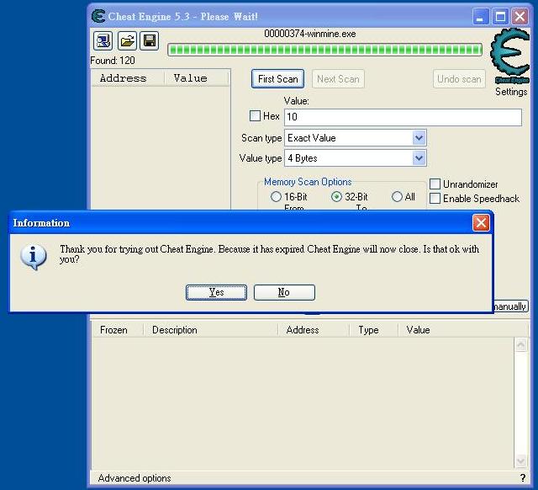Click the Settings label
Image resolution: width=538 pixels, height=490 pixels.
tap(511, 92)
